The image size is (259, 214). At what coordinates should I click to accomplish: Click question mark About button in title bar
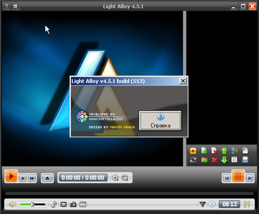[x=6, y=6]
